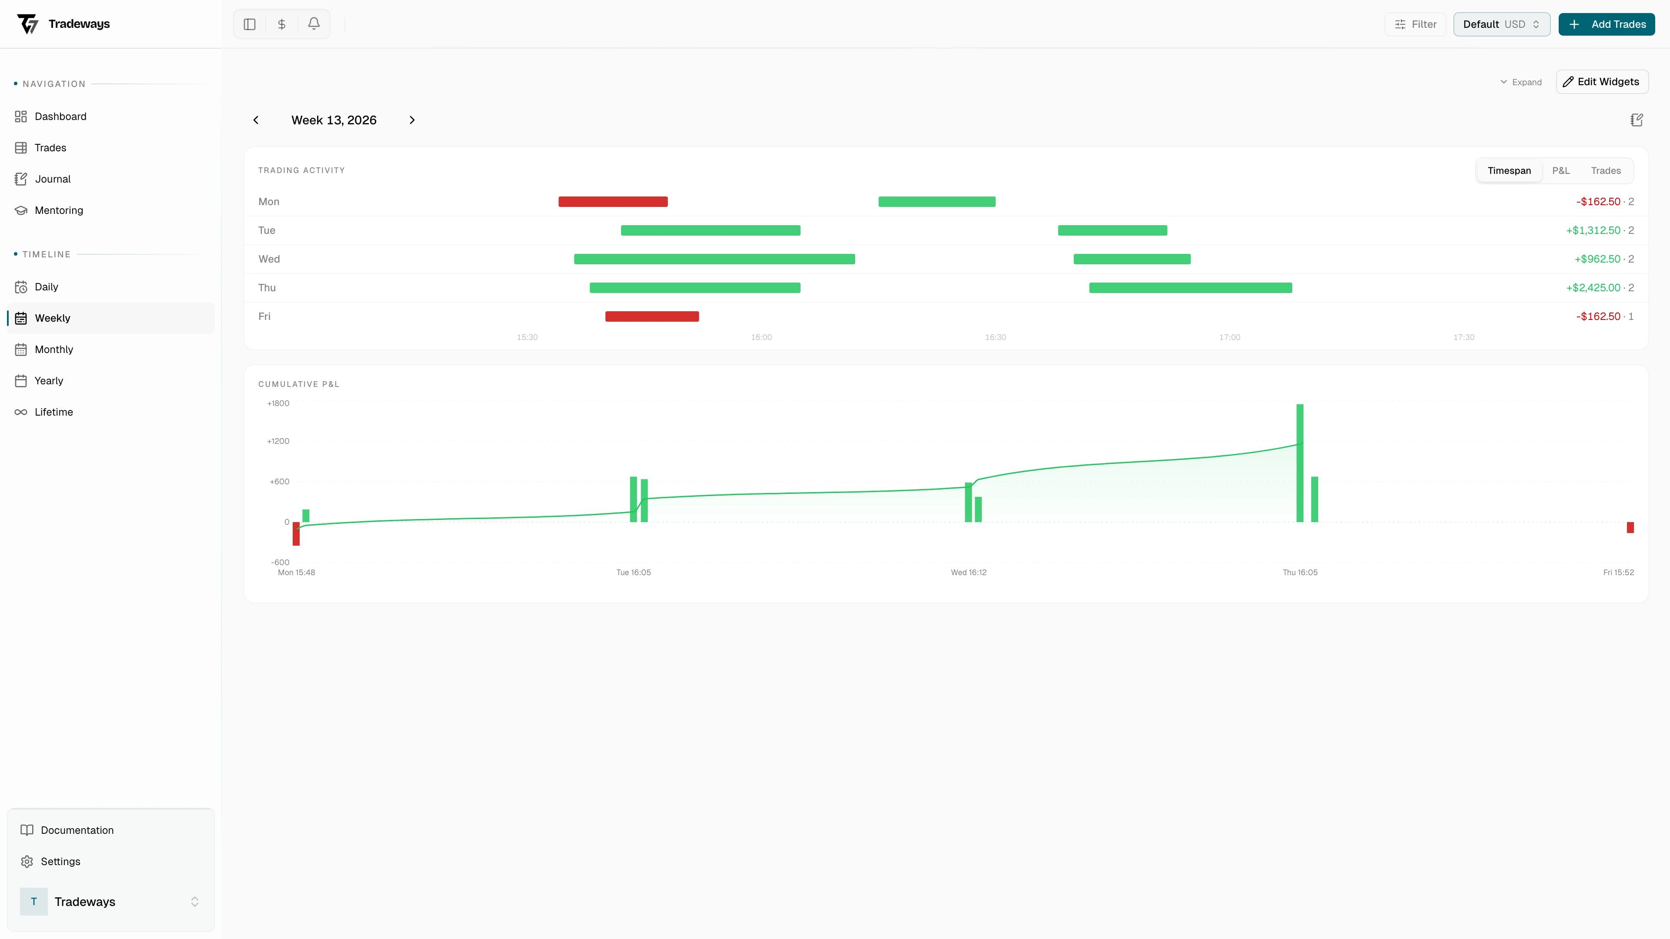The width and height of the screenshot is (1670, 939).
Task: Click the notification bell icon
Action: pyautogui.click(x=314, y=24)
